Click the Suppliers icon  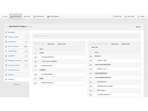pos(6,56)
